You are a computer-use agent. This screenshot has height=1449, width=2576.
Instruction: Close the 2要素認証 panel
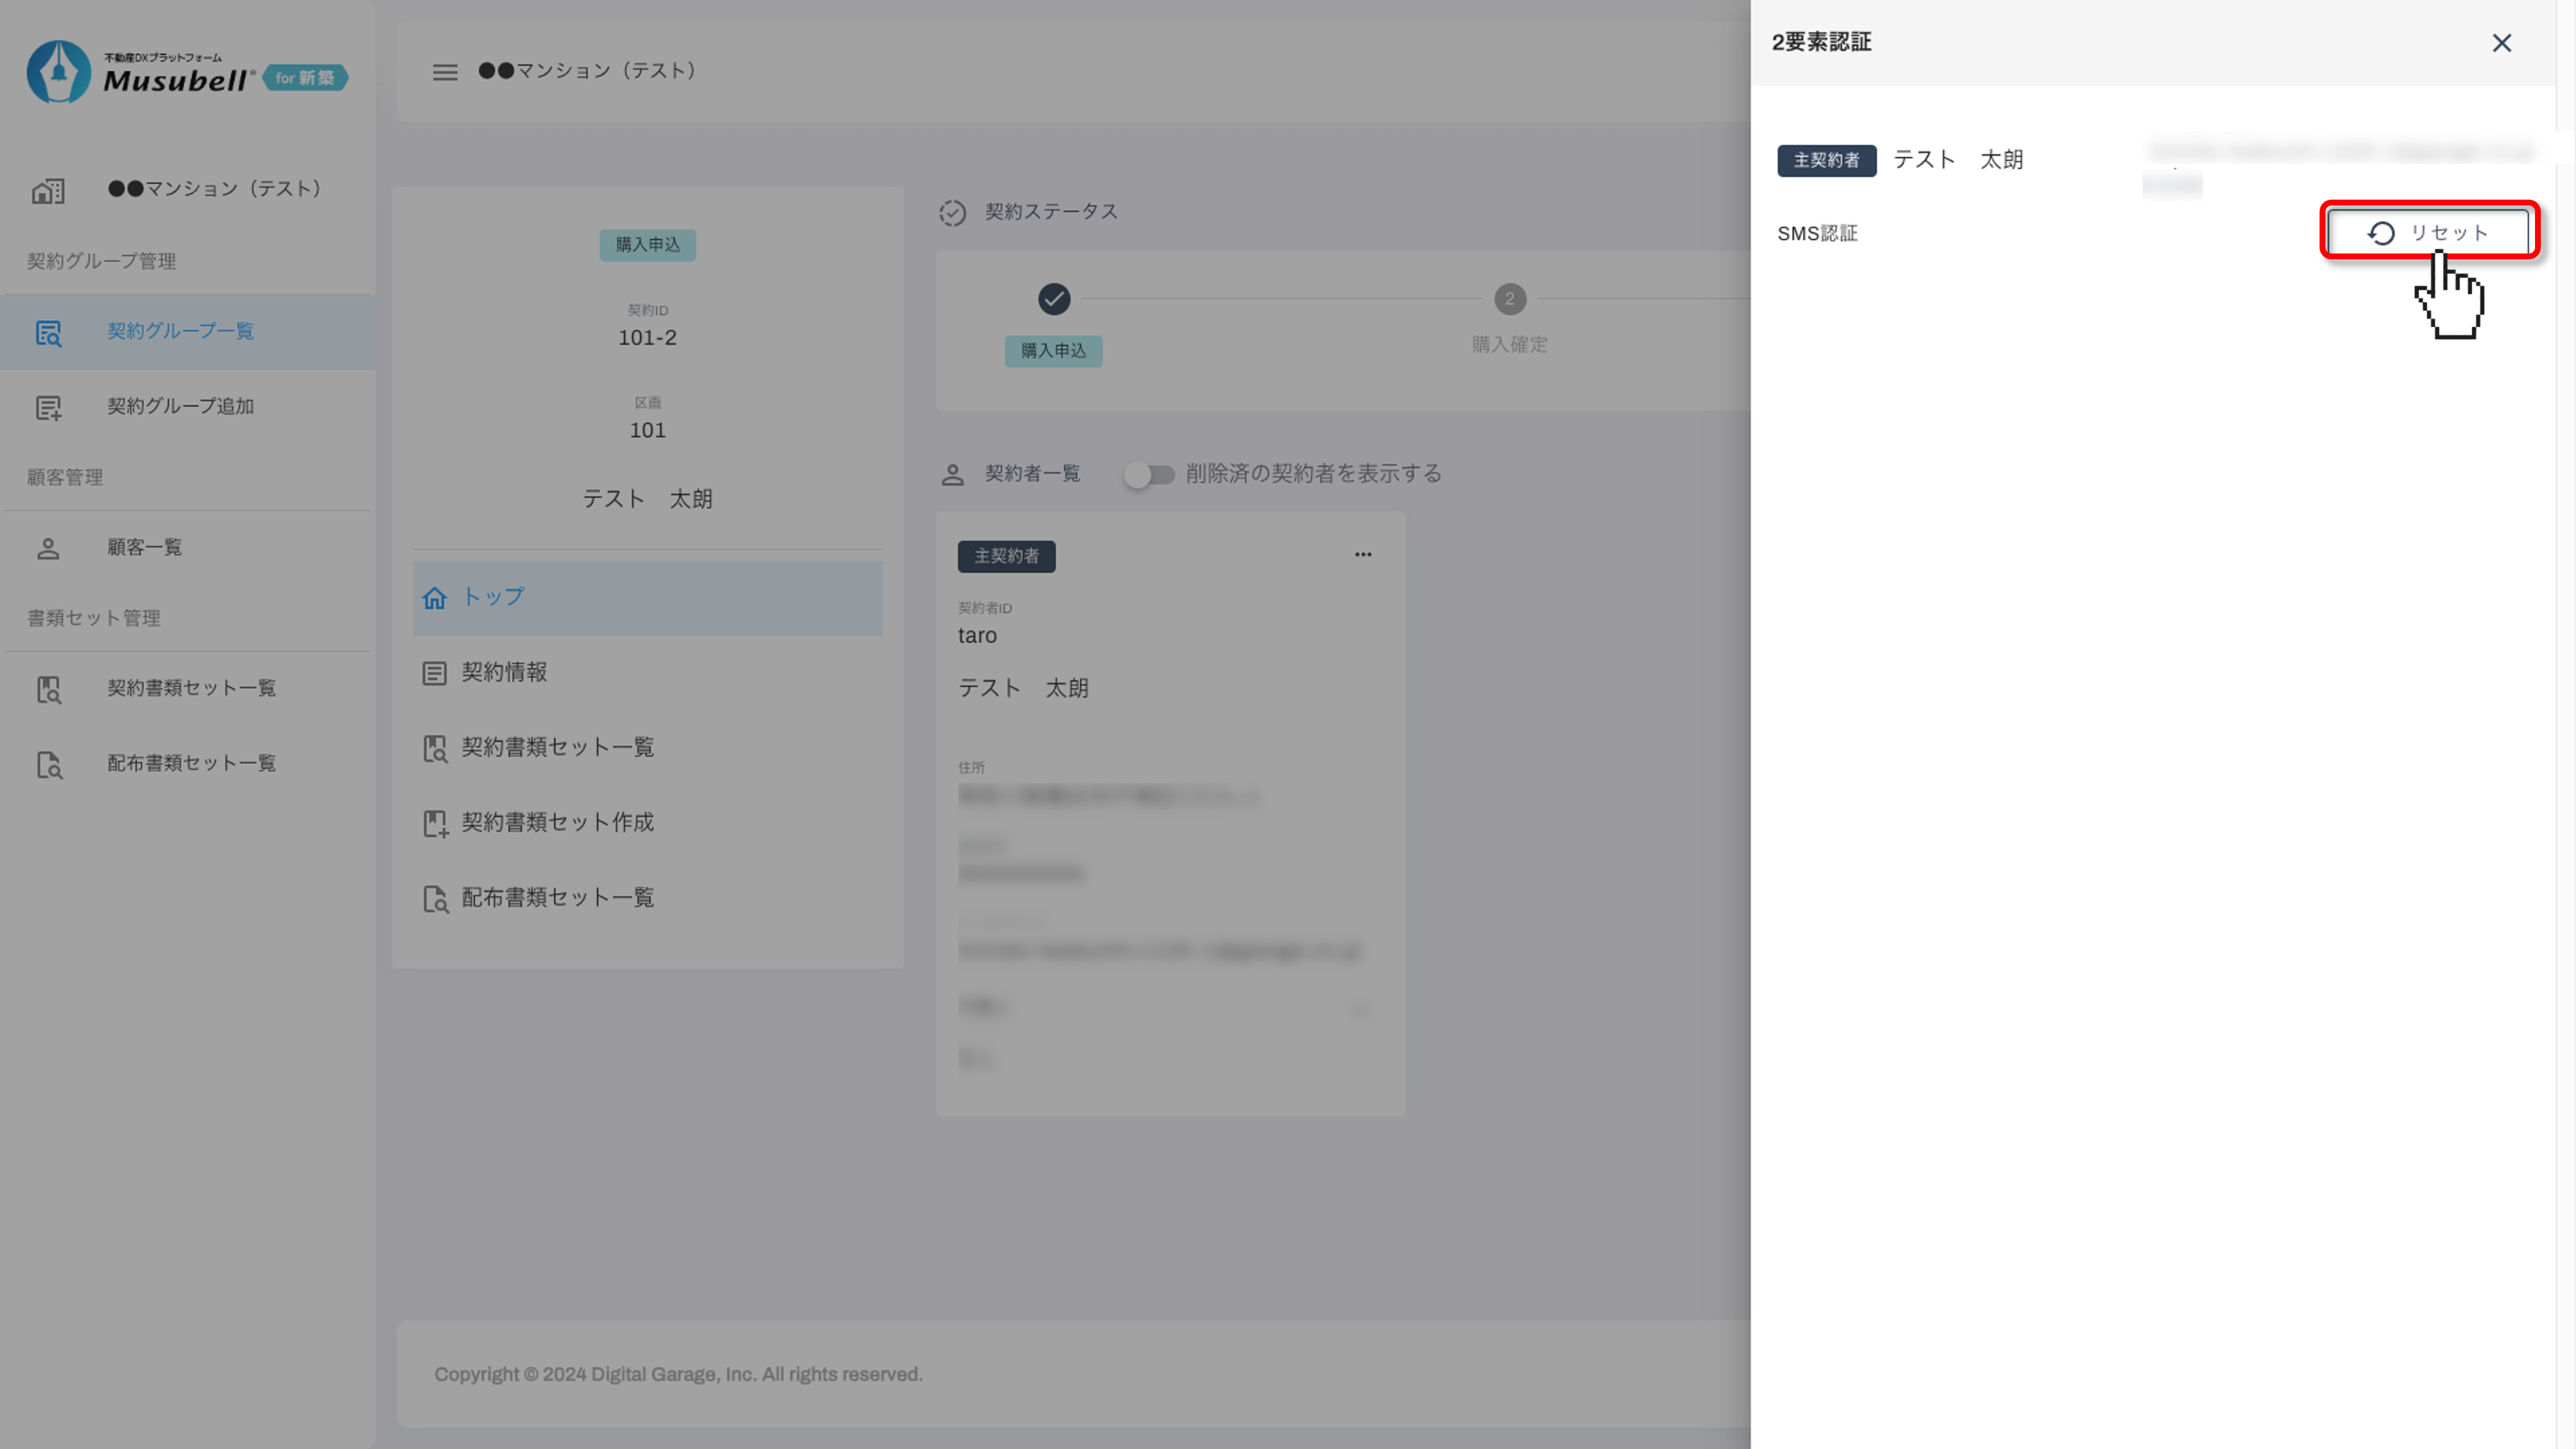coord(2501,43)
